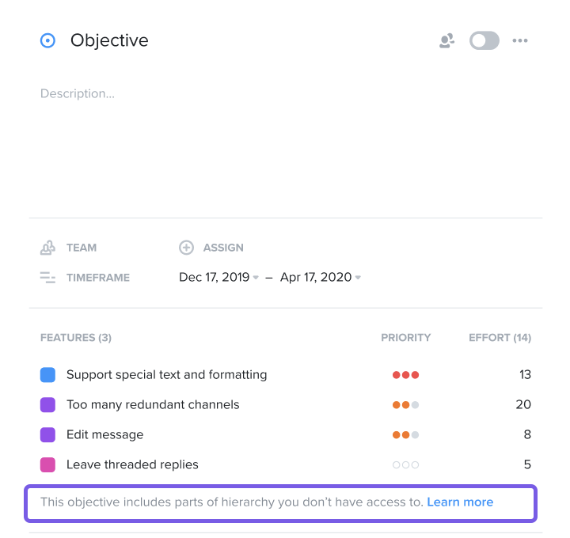This screenshot has width=570, height=538.
Task: Click the ASSIGN team button label
Action: tap(223, 248)
